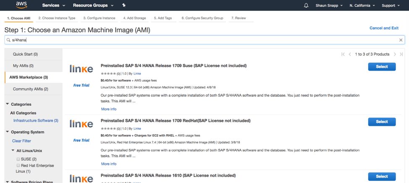This screenshot has width=409, height=183.
Task: Collapse the All Linux/Unix group
Action: (13, 151)
